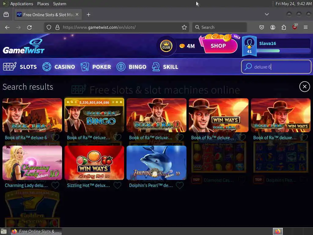The height and width of the screenshot is (235, 313).
Task: Go back with browser back arrow
Action: [x=7, y=27]
